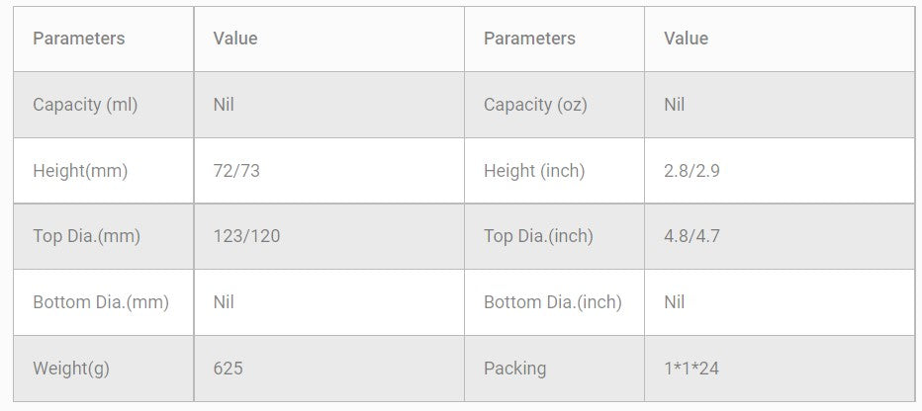
Task: Select the 625 weight value
Action: point(228,369)
